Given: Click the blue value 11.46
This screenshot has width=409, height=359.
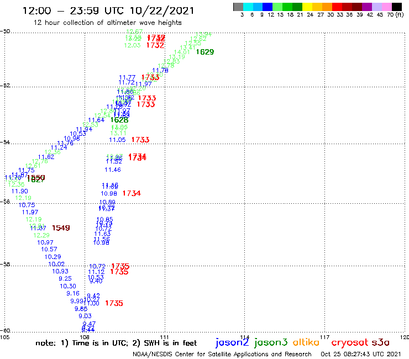Looking at the screenshot, I should click(x=113, y=170).
